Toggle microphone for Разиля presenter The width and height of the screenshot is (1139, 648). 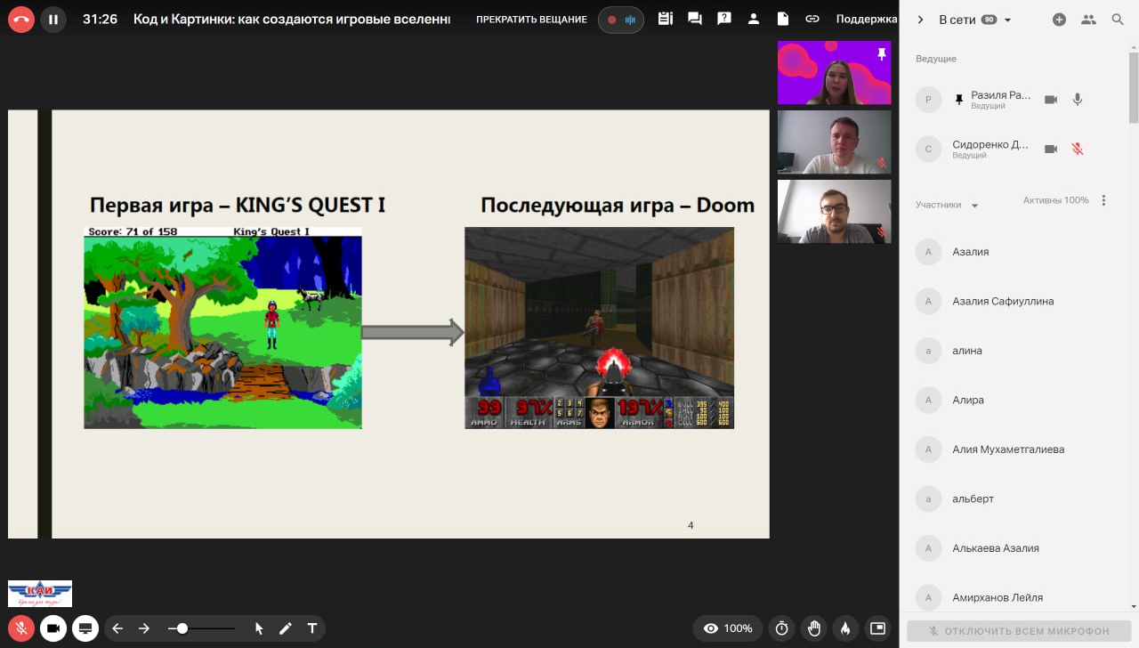click(x=1078, y=100)
